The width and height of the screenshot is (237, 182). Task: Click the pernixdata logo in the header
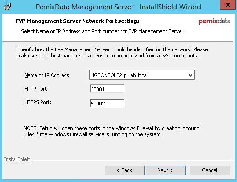pos(215,21)
